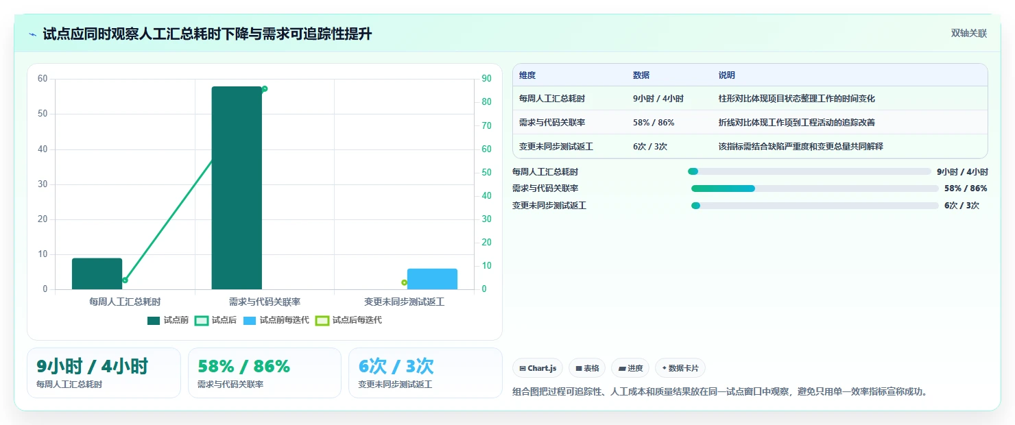This screenshot has width=1015, height=425.
Task: Click x-axis label 每周人工汇总耗时
Action: pos(125,302)
